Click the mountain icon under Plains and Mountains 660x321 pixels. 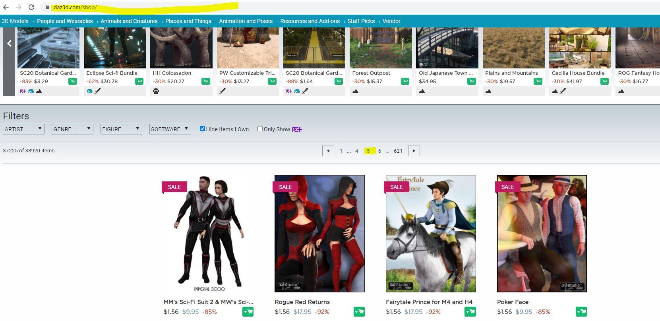tap(488, 91)
